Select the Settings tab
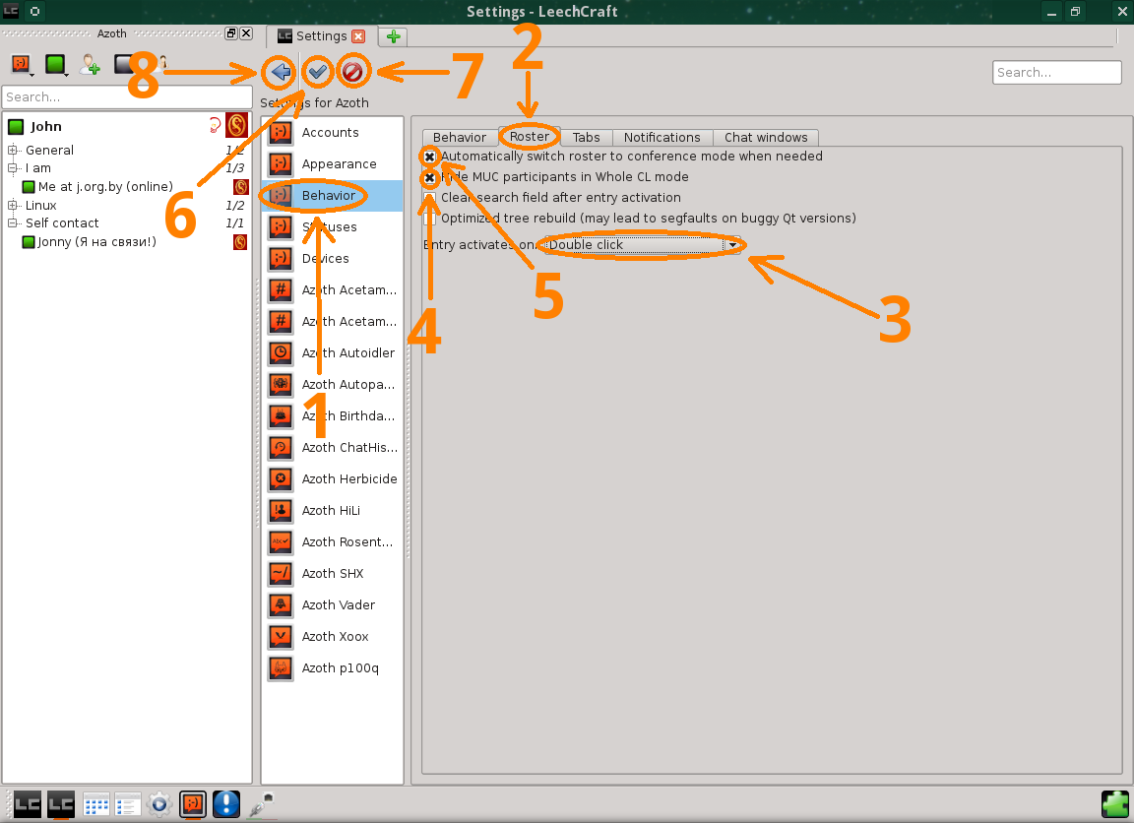 [x=321, y=36]
